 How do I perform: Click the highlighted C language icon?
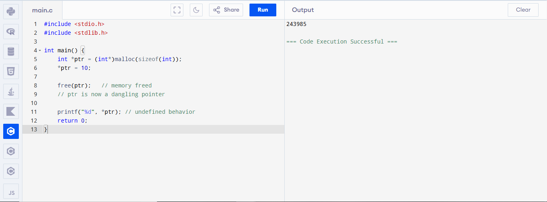11,131
